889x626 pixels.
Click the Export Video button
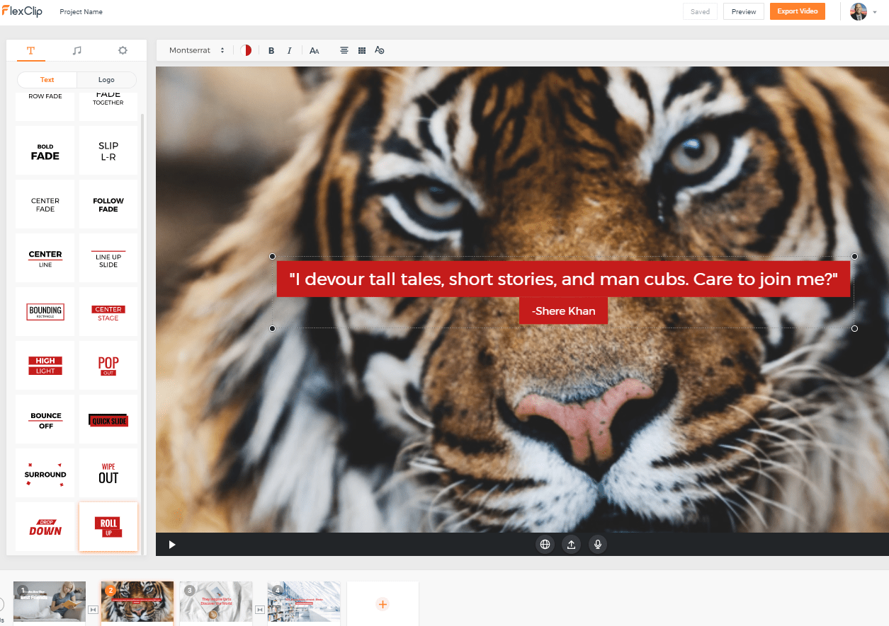(x=798, y=11)
